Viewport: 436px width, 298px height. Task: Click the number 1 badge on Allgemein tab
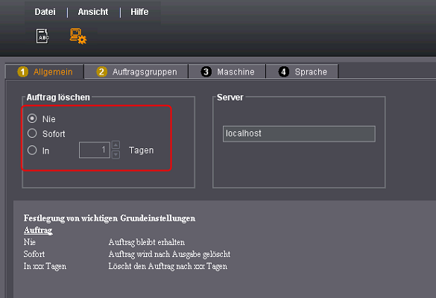22,72
